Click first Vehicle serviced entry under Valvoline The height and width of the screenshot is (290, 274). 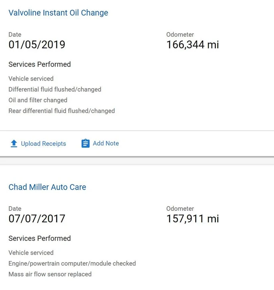tap(31, 79)
